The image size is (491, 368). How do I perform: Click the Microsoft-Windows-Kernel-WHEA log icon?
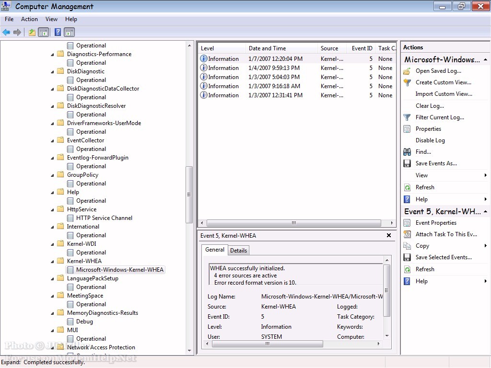(70, 270)
